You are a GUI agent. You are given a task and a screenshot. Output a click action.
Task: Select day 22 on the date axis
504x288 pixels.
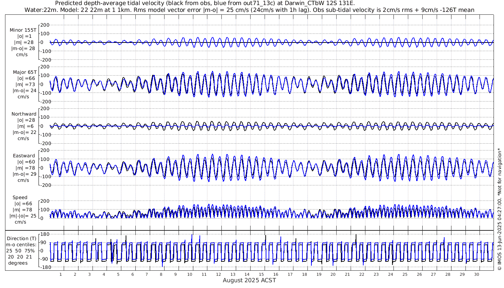(x=362, y=274)
